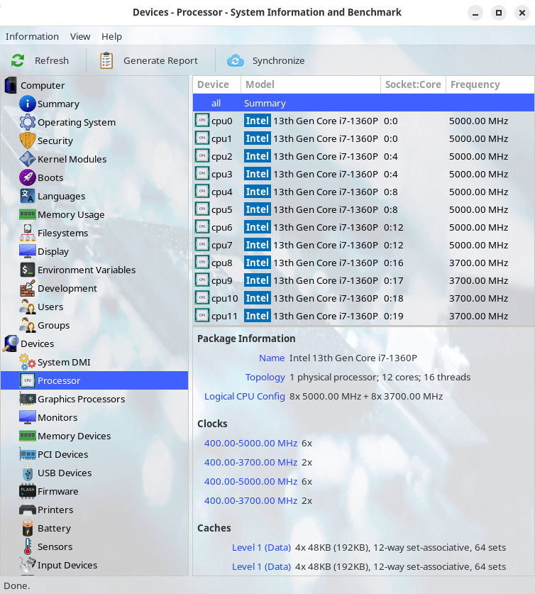The height and width of the screenshot is (594, 535).
Task: Select the cpu6 row
Action: [363, 227]
